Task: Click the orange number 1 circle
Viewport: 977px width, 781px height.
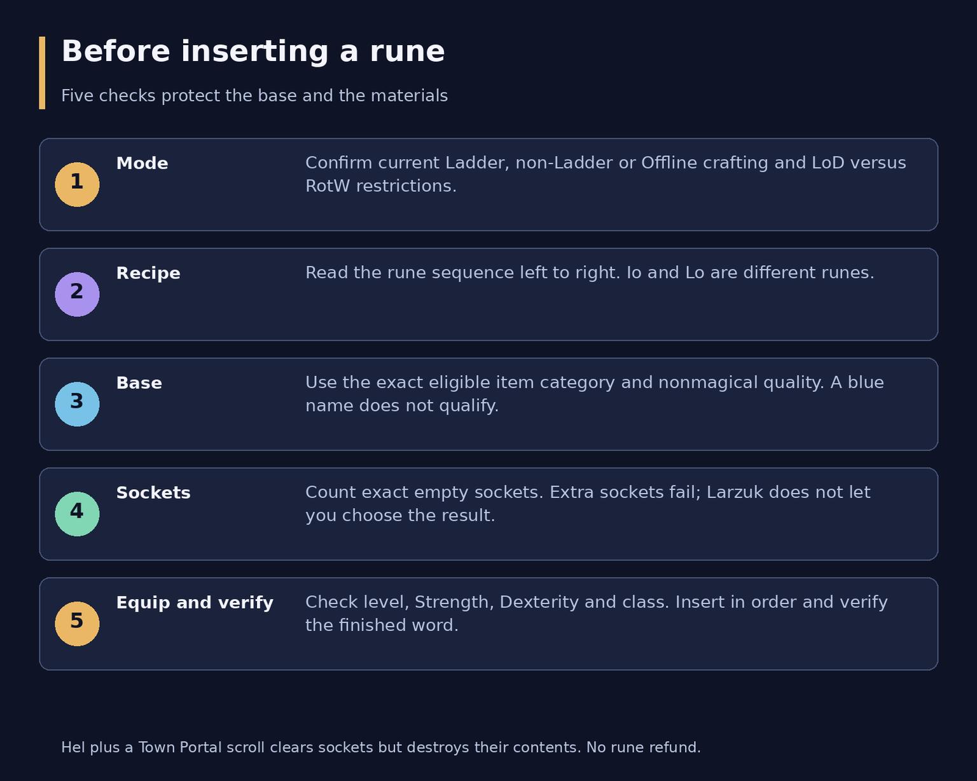Action: (x=77, y=184)
